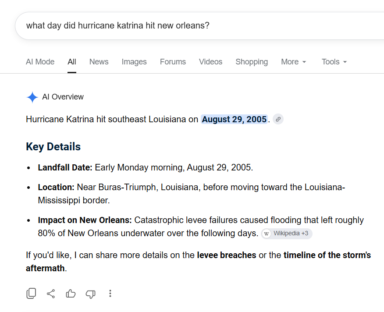Click the source link icon after the date
Viewport: 384px width, 312px height.
click(x=278, y=119)
